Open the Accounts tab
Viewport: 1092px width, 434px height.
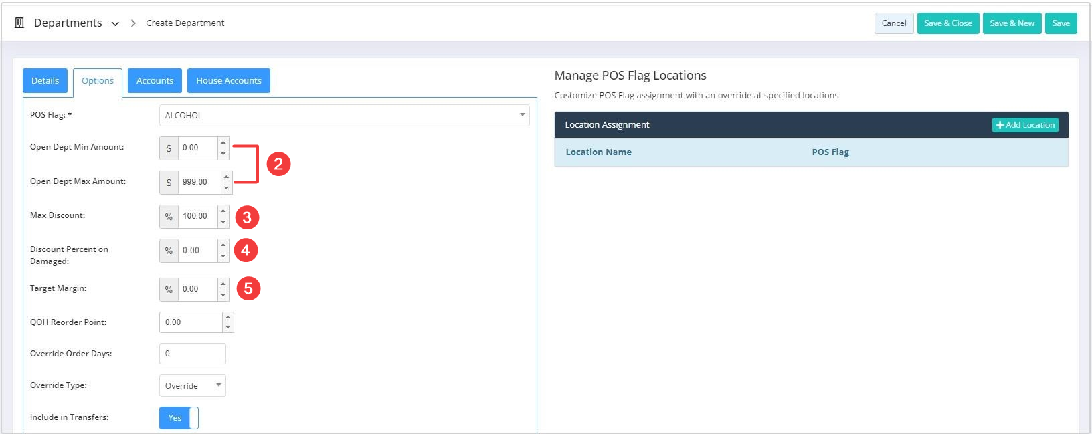[x=155, y=80]
